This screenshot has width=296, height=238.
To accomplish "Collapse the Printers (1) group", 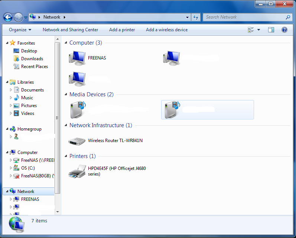I will tap(66, 156).
